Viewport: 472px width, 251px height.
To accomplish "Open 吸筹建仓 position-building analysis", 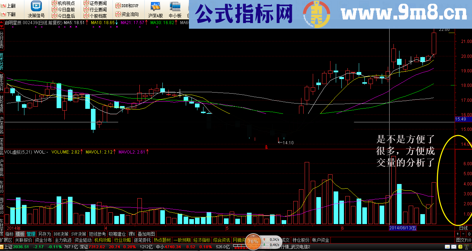I will point(117,234).
